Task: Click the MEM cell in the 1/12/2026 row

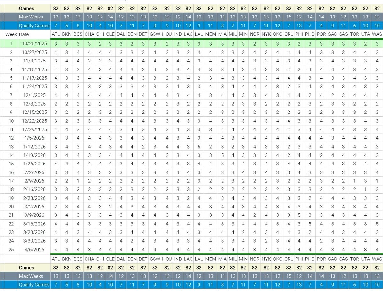Action: point(210,147)
